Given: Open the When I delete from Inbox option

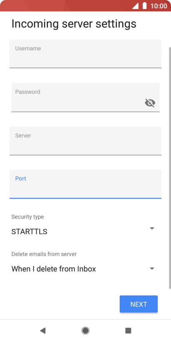Looking at the screenshot, I should (x=54, y=269).
